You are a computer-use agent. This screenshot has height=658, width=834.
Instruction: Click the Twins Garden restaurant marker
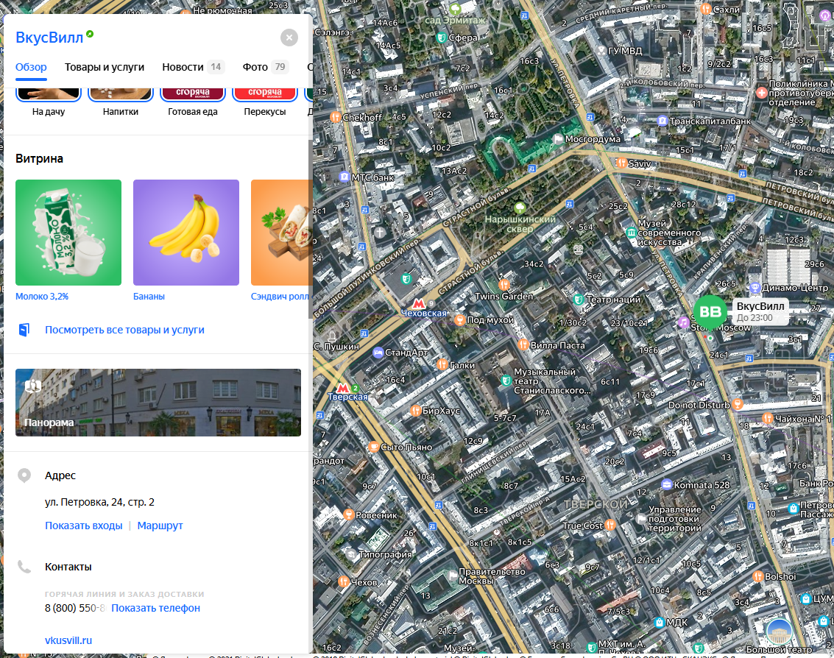[x=503, y=285]
